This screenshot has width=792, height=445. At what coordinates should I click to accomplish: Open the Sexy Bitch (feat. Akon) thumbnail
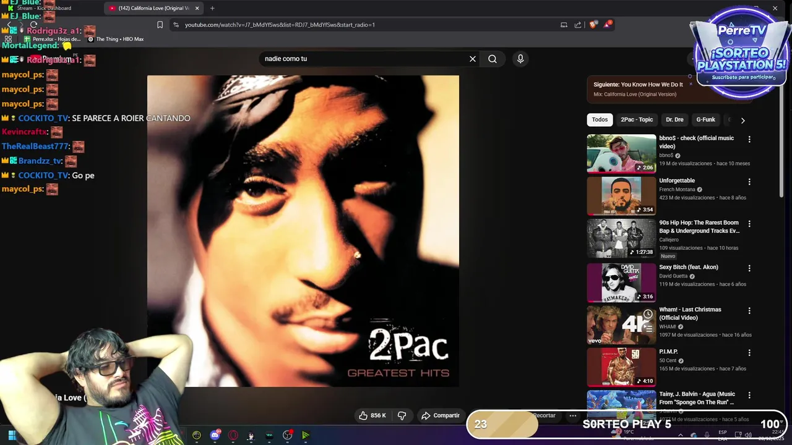pos(621,282)
